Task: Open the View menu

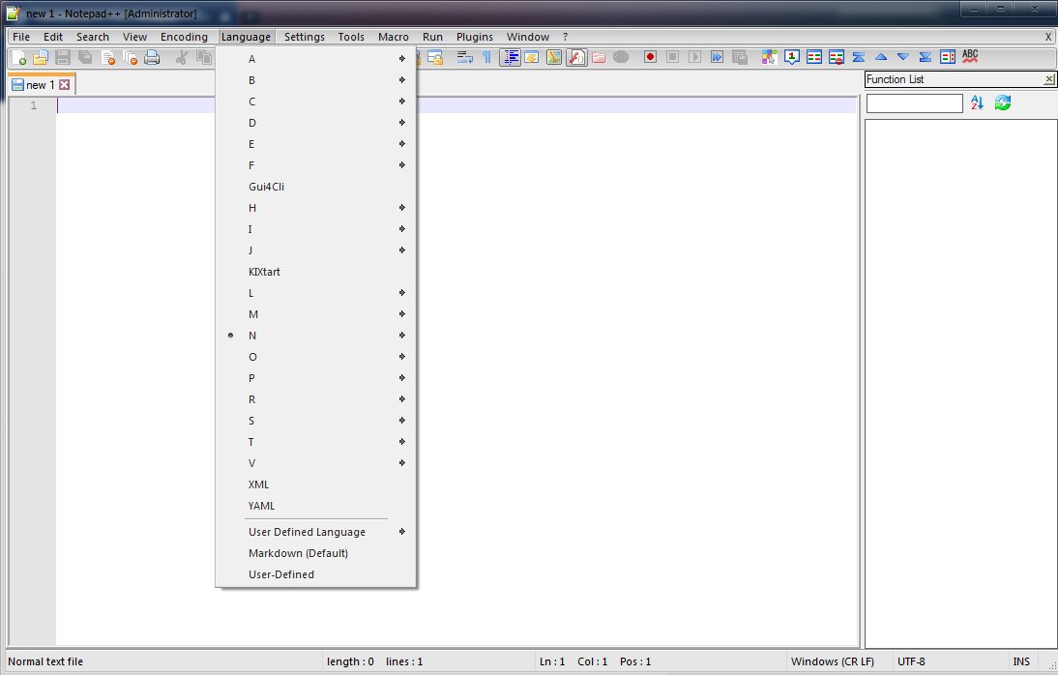Action: pyautogui.click(x=134, y=37)
